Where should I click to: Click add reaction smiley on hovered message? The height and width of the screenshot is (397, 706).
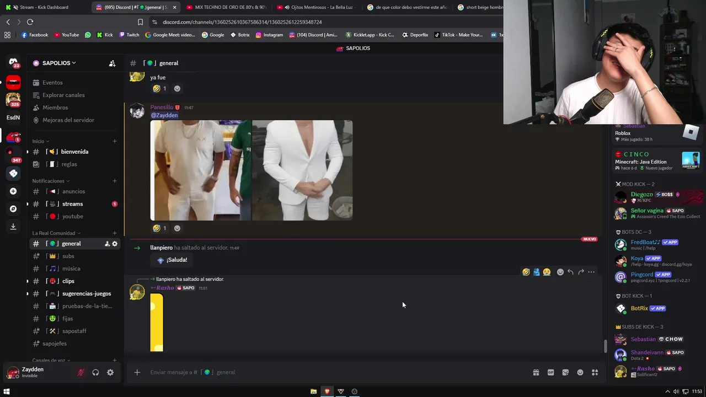click(560, 272)
